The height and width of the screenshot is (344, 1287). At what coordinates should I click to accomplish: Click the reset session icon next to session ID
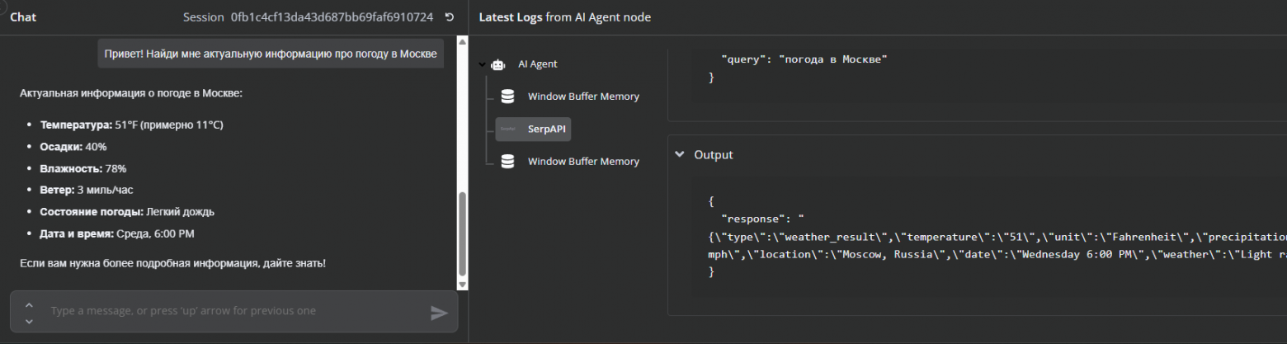pyautogui.click(x=450, y=17)
